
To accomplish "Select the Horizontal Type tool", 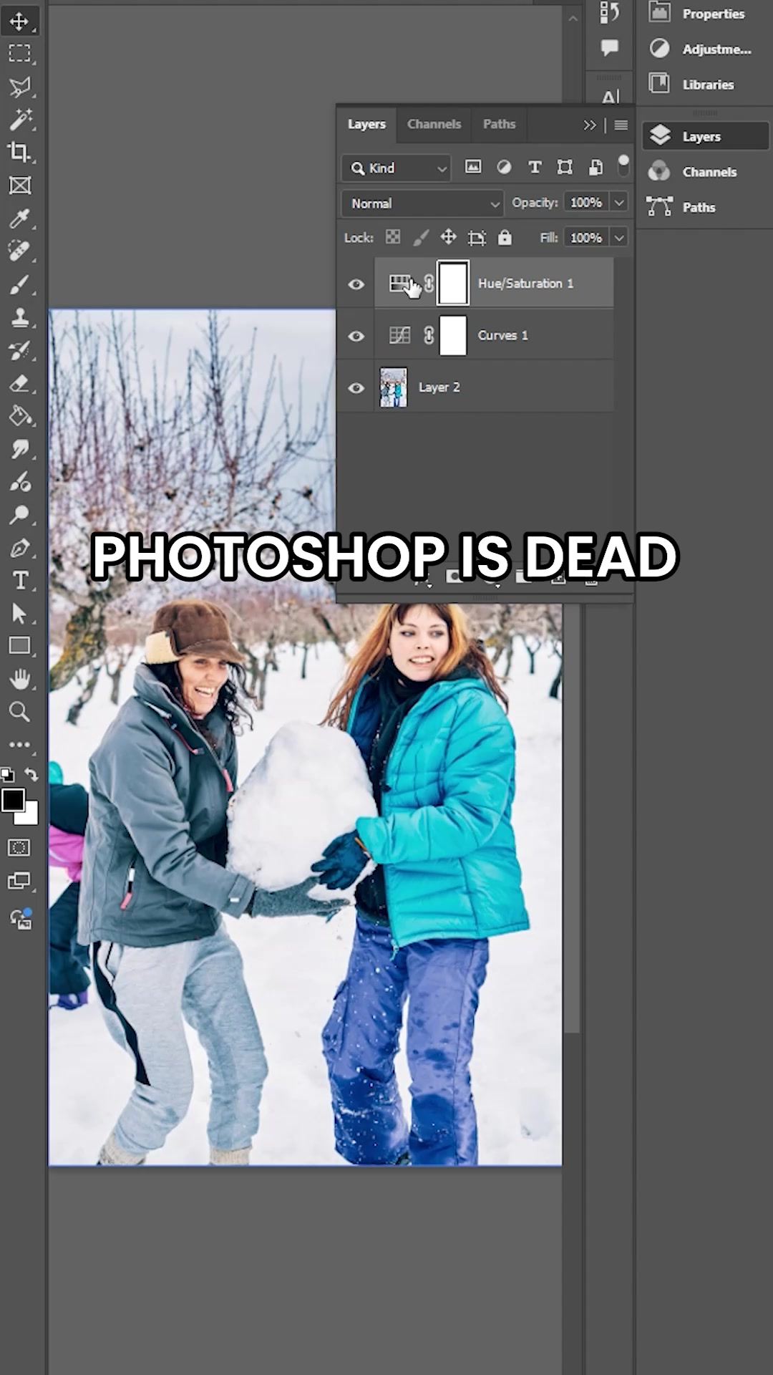I will 19,580.
